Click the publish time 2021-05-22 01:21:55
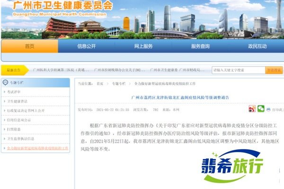This screenshot has width=284, height=189. point(113,110)
